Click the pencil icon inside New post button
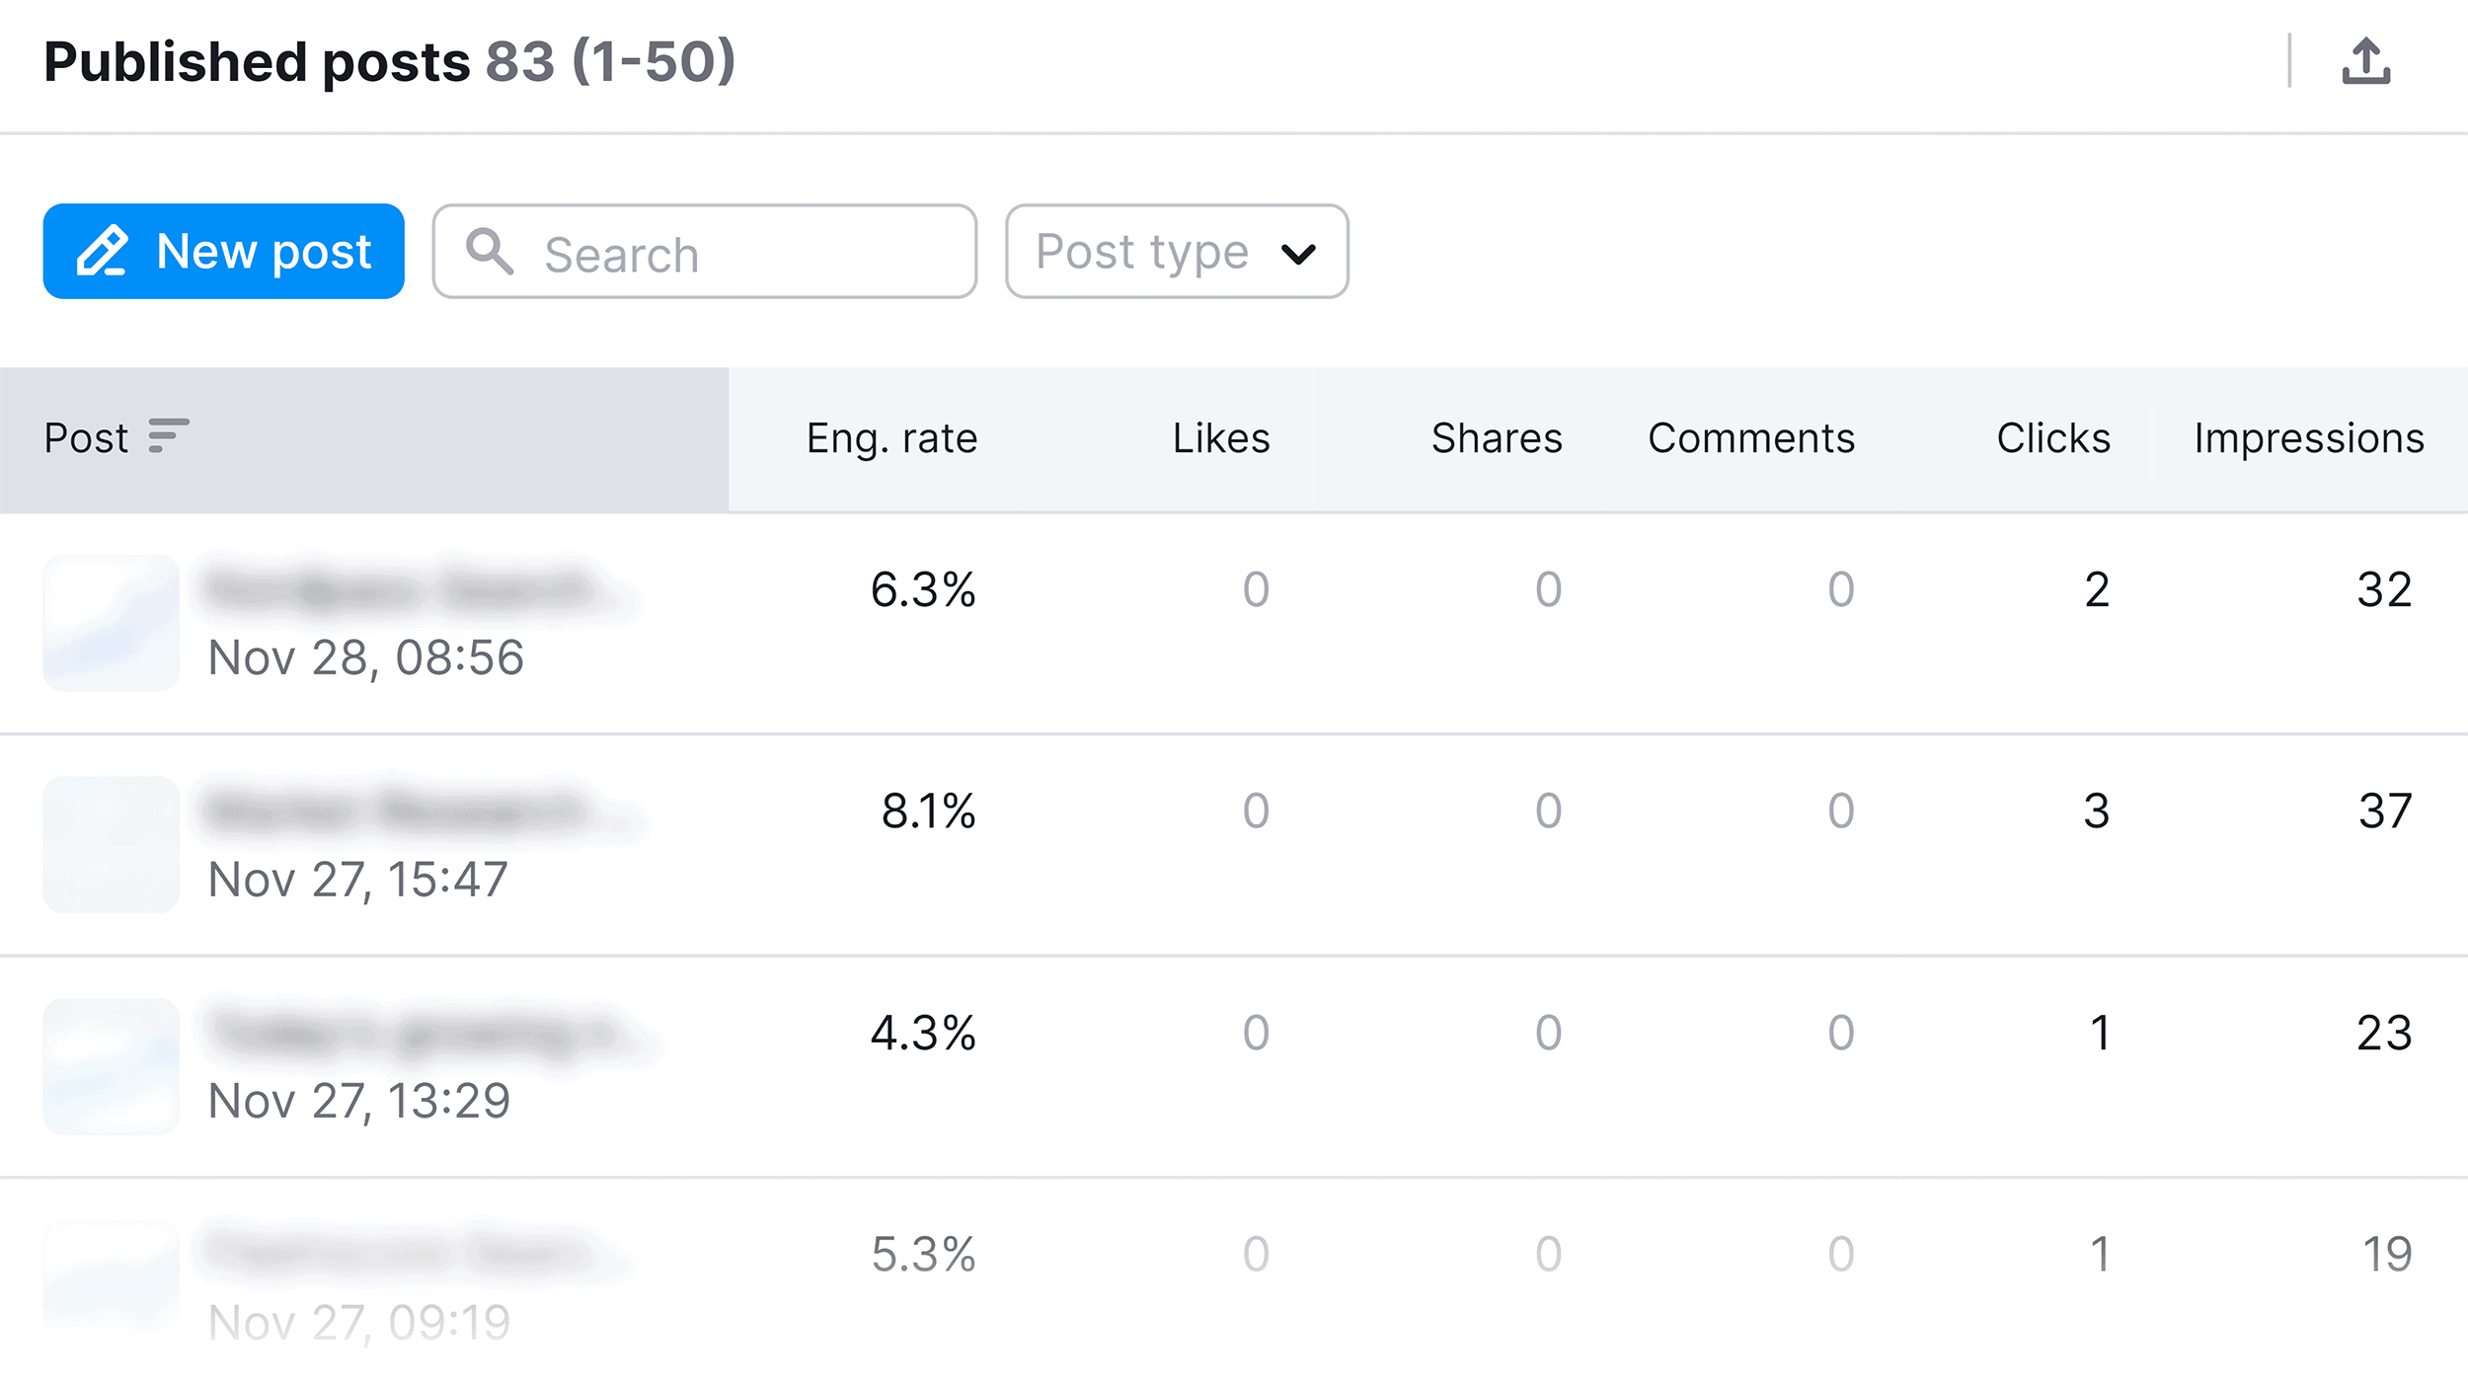Image resolution: width=2468 pixels, height=1389 pixels. point(105,252)
